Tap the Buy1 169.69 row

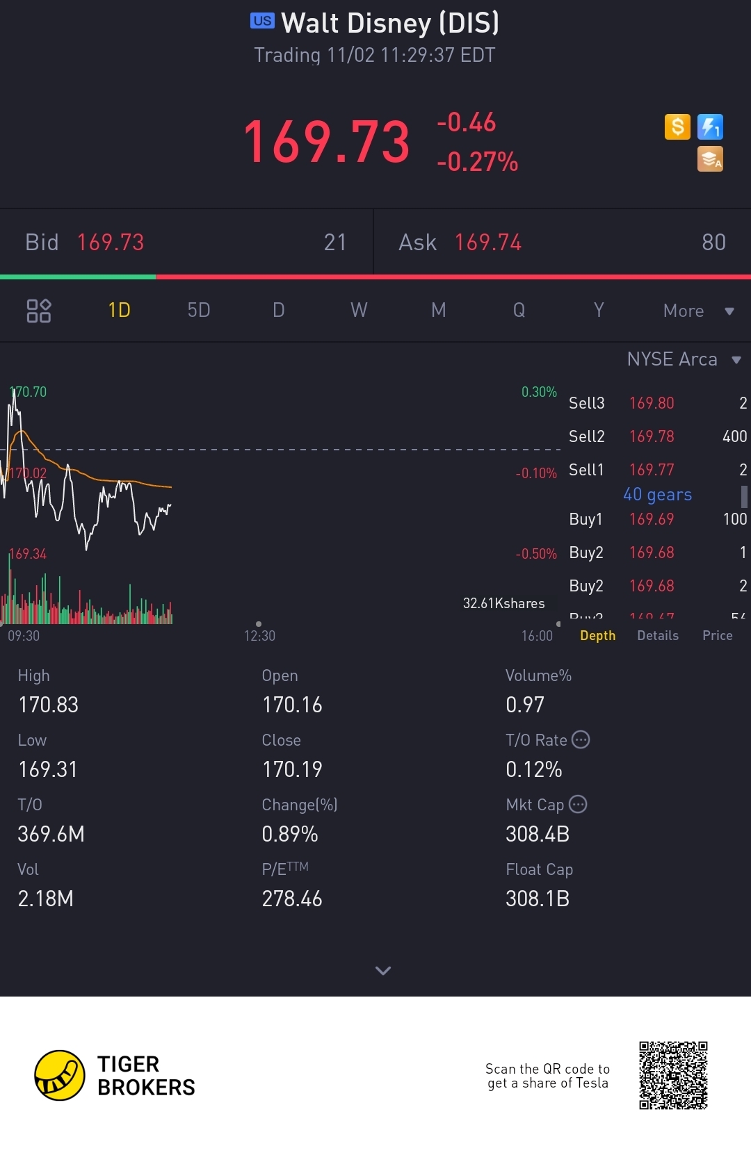[x=658, y=519]
